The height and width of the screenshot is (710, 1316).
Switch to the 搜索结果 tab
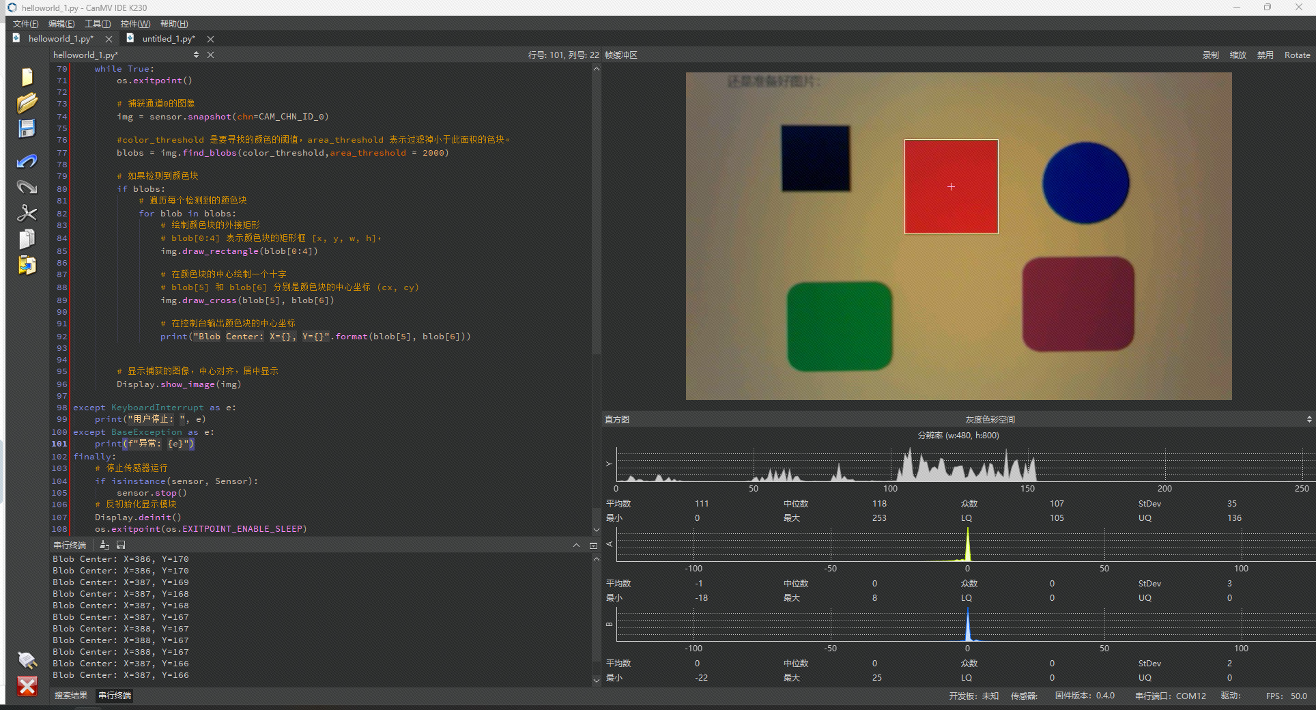[71, 695]
